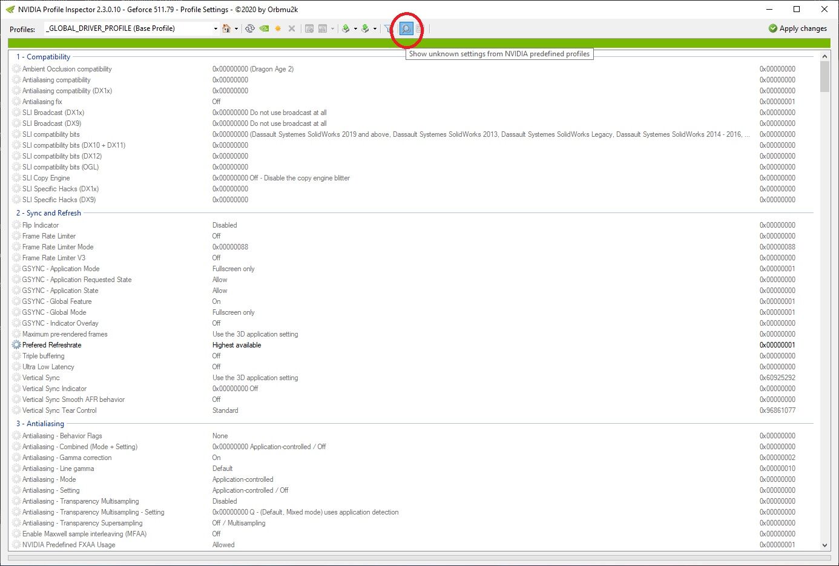This screenshot has width=839, height=566.
Task: Click the vertical scrollbar down arrow
Action: click(x=824, y=545)
